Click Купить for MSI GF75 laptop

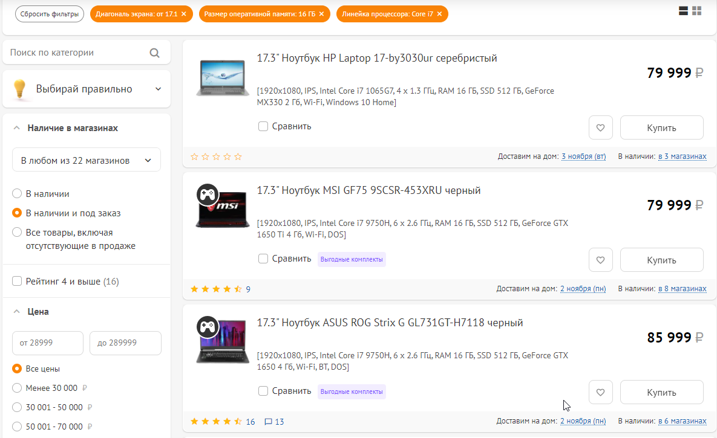[662, 260]
